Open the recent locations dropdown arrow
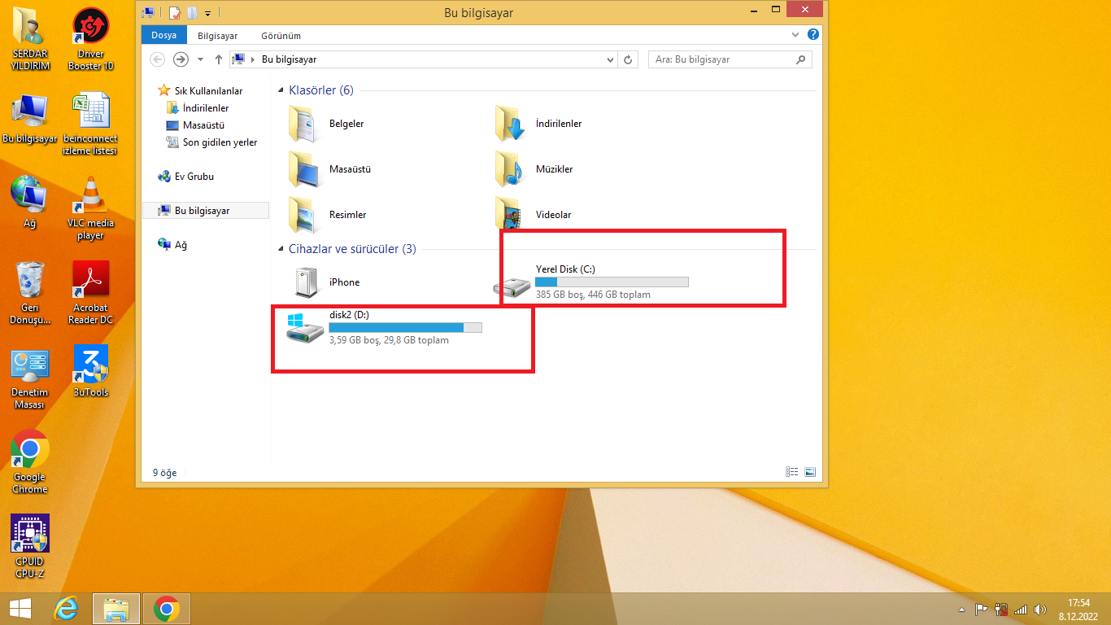The width and height of the screenshot is (1111, 625). (x=200, y=59)
